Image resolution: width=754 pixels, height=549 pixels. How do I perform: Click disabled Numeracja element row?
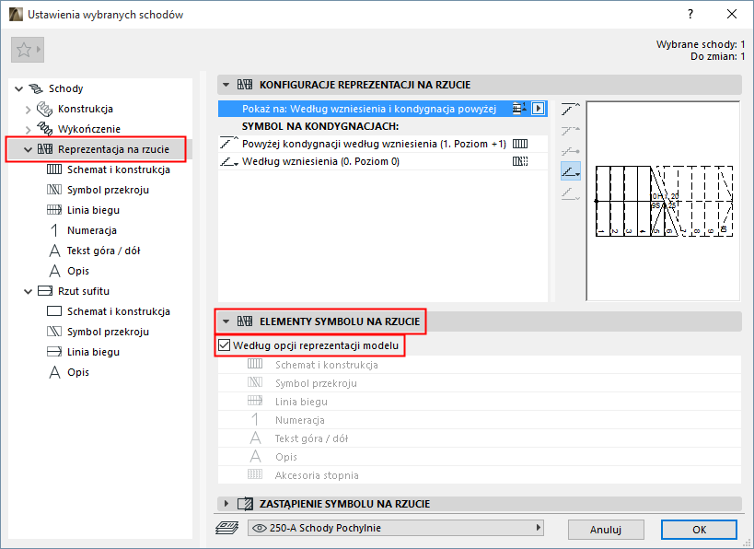(x=480, y=420)
